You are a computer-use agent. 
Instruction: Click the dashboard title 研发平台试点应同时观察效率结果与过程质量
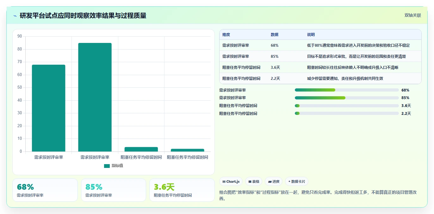point(83,16)
